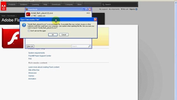
Task: Click the Adobe logo icon
Action: click(4, 6)
